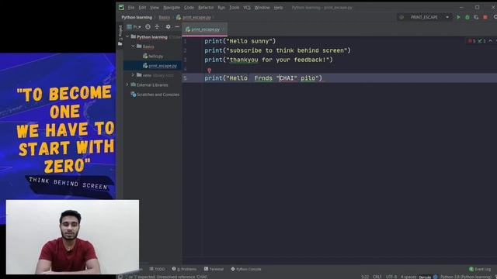Start debugging with the green bug icon
Image resolution: width=497 pixels, height=279 pixels.
467,17
